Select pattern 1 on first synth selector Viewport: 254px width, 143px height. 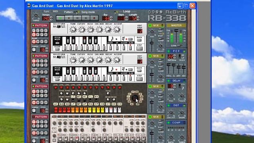(x=34, y=30)
